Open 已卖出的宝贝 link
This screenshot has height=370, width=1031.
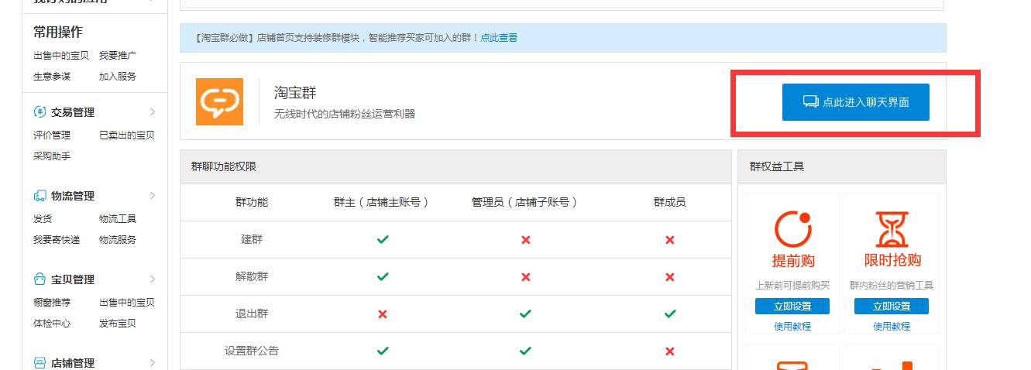[127, 135]
